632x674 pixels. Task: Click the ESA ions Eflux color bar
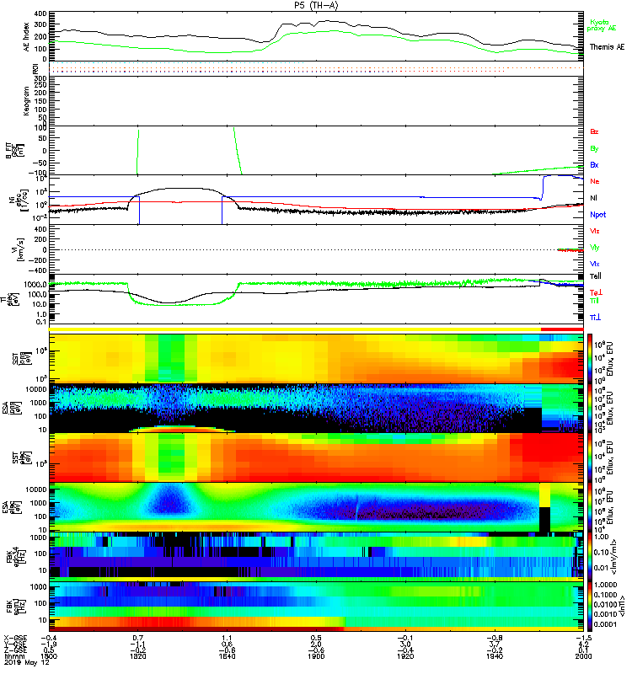(589, 408)
